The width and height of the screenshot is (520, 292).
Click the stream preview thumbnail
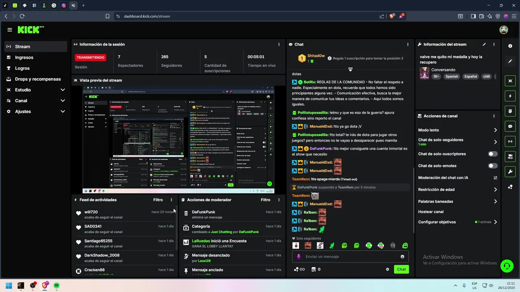point(178,140)
